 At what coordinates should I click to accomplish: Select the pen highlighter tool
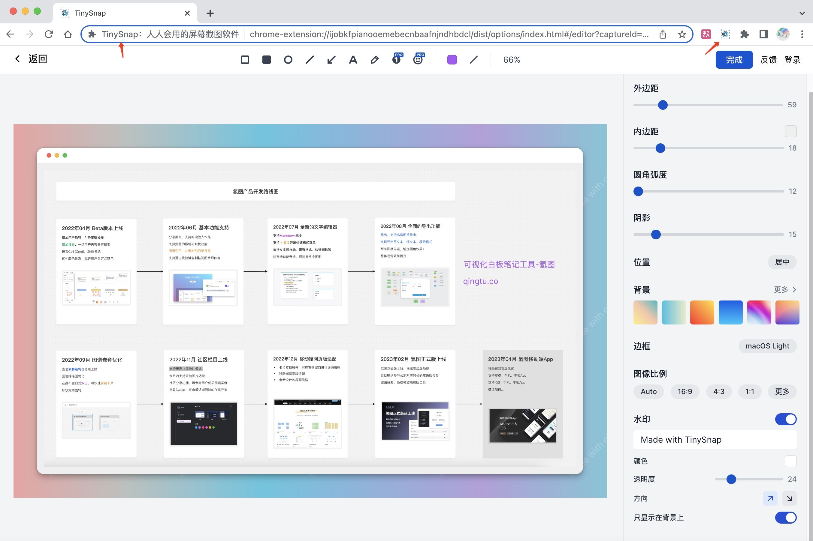pos(374,60)
